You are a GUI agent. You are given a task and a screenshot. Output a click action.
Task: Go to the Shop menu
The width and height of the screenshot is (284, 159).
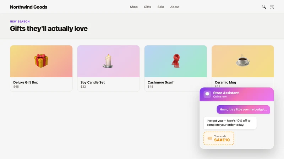click(x=134, y=7)
